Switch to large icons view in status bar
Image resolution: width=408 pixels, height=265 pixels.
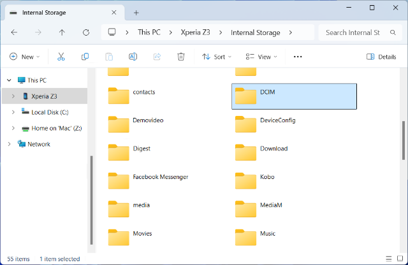pos(400,259)
